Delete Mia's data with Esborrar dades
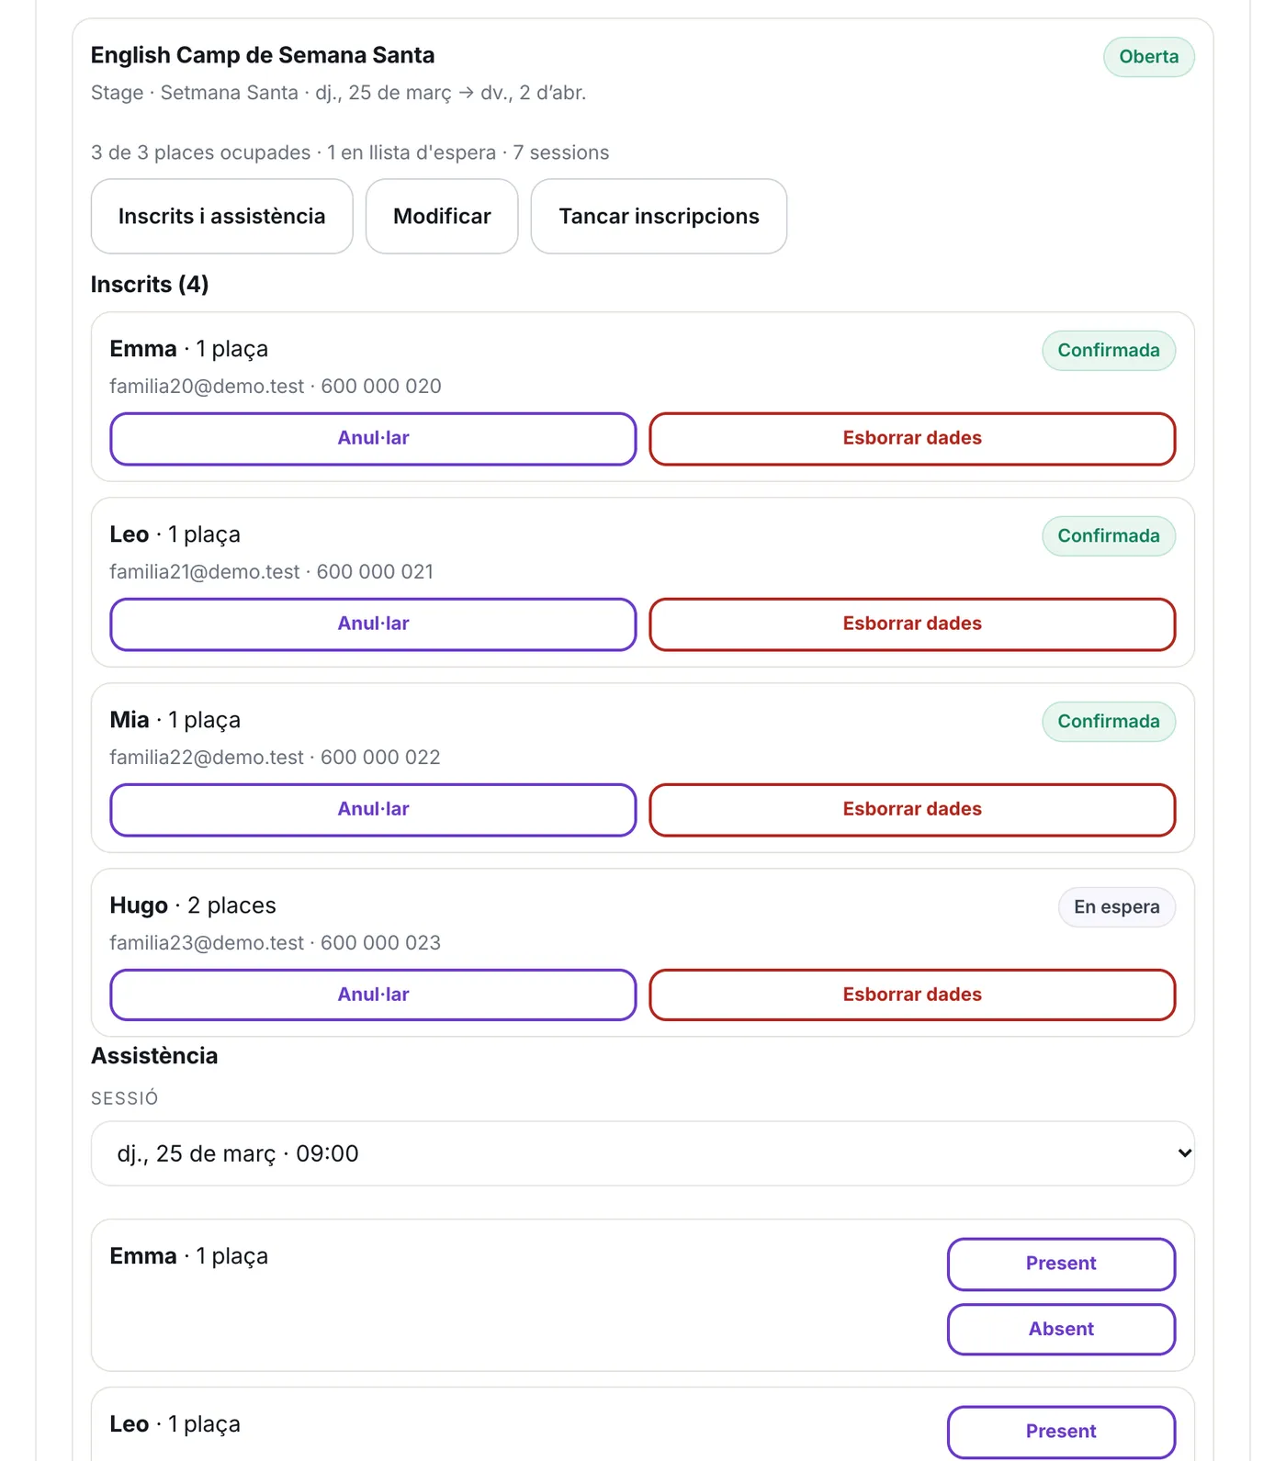The image size is (1286, 1461). [912, 809]
